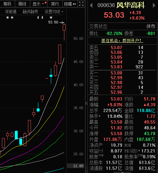Image resolution: width=158 pixels, height=173 pixels.
Task: Click the 53.50 high price label on chart
Action: tap(53, 22)
